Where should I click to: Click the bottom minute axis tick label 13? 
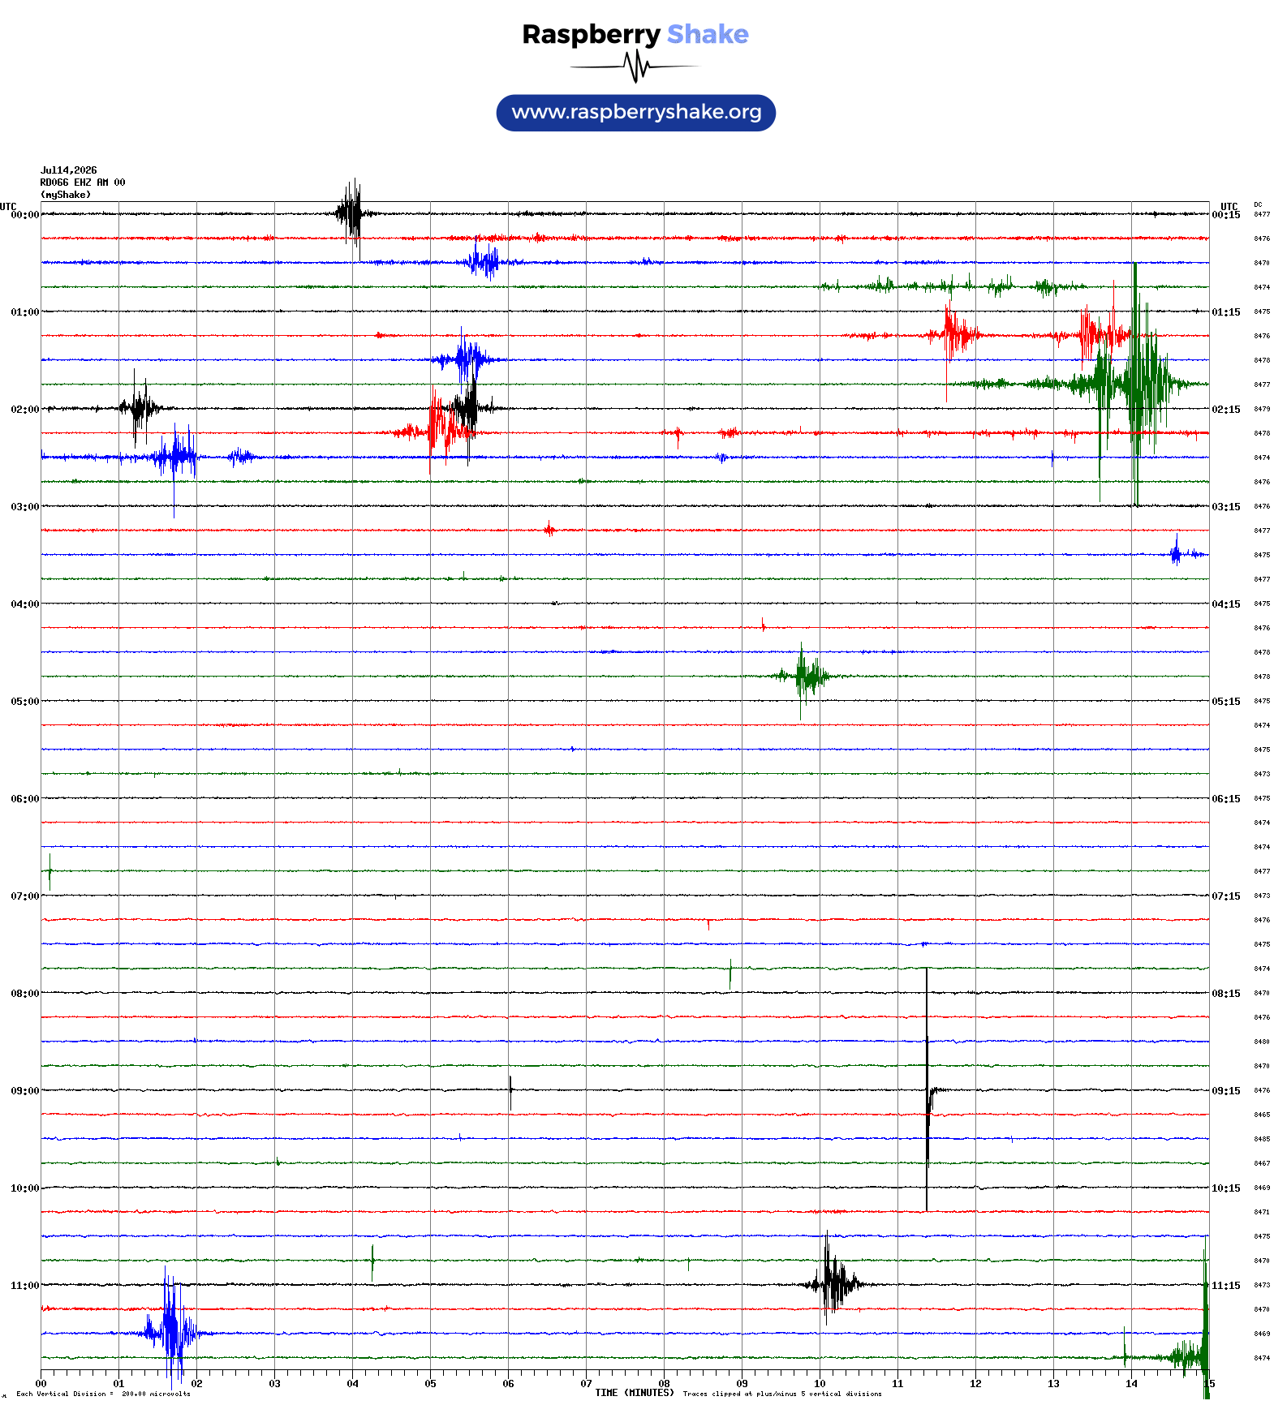tap(1053, 1384)
